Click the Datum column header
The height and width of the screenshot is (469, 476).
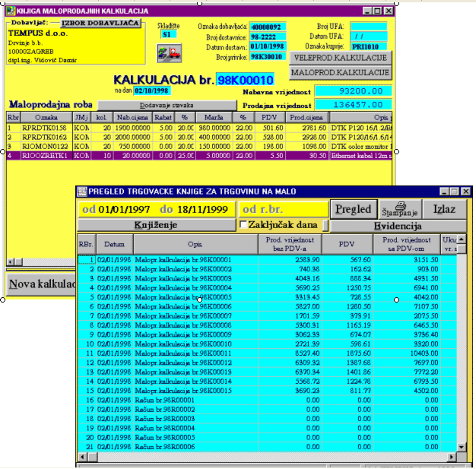click(x=114, y=244)
